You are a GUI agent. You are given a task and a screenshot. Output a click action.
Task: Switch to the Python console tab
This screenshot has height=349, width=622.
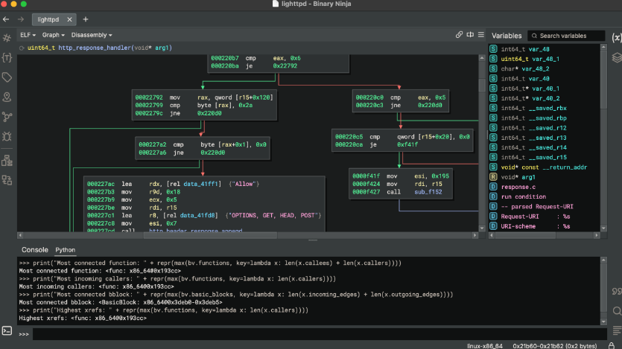tap(65, 250)
